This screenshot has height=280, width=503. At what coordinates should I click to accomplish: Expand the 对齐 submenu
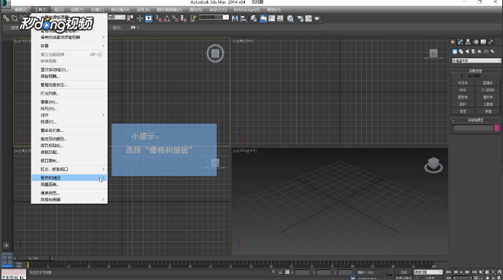(69, 115)
